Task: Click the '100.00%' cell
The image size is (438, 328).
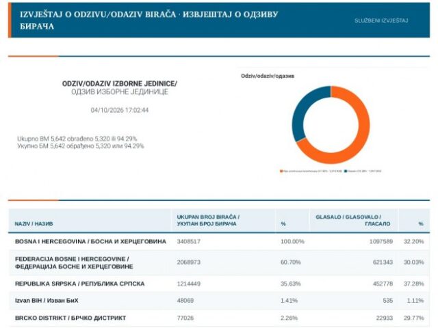Action: 292,241
